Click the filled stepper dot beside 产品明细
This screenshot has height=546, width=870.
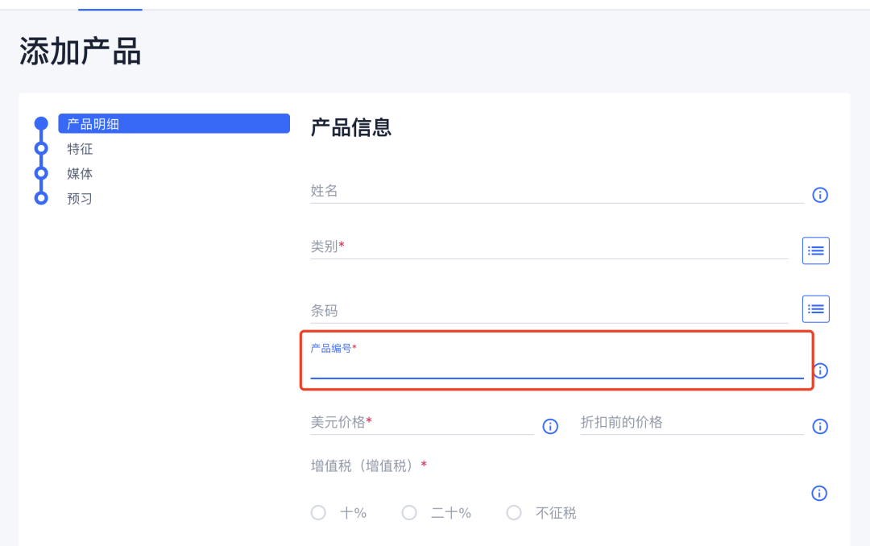coord(40,123)
